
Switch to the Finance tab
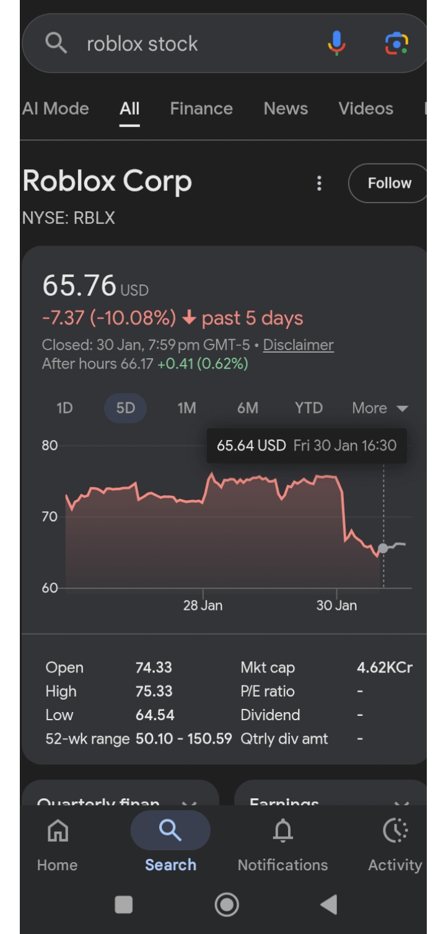point(201,108)
